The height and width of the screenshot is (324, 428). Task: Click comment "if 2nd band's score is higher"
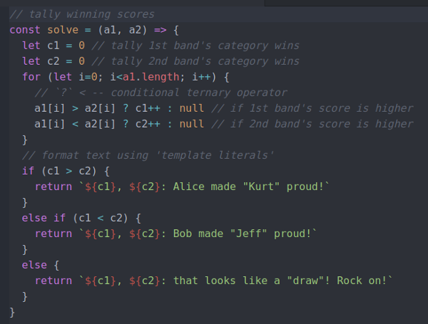click(x=322, y=124)
